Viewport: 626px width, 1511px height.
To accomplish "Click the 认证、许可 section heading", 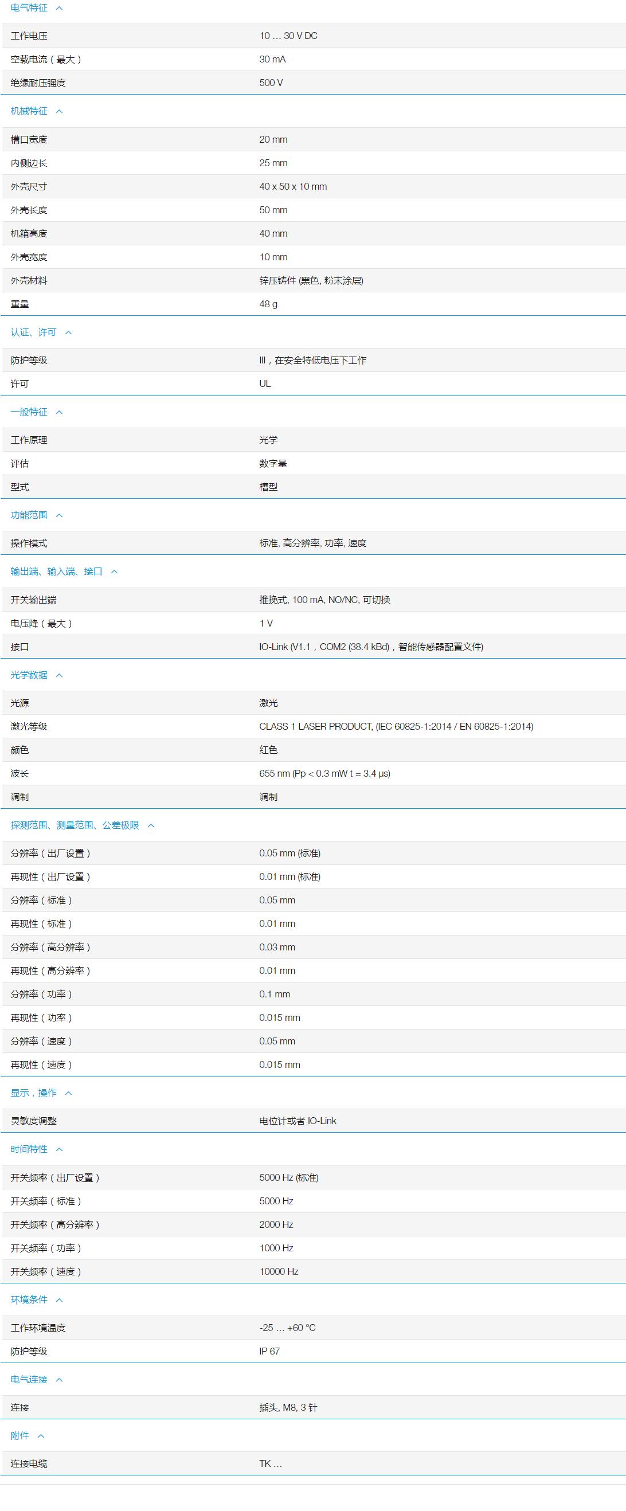I will [33, 332].
